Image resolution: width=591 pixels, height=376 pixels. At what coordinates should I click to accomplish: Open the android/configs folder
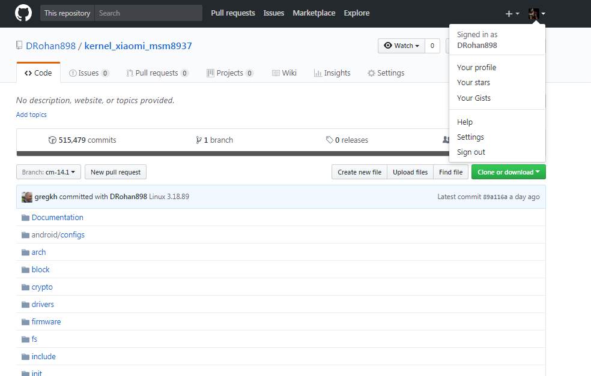pos(58,235)
